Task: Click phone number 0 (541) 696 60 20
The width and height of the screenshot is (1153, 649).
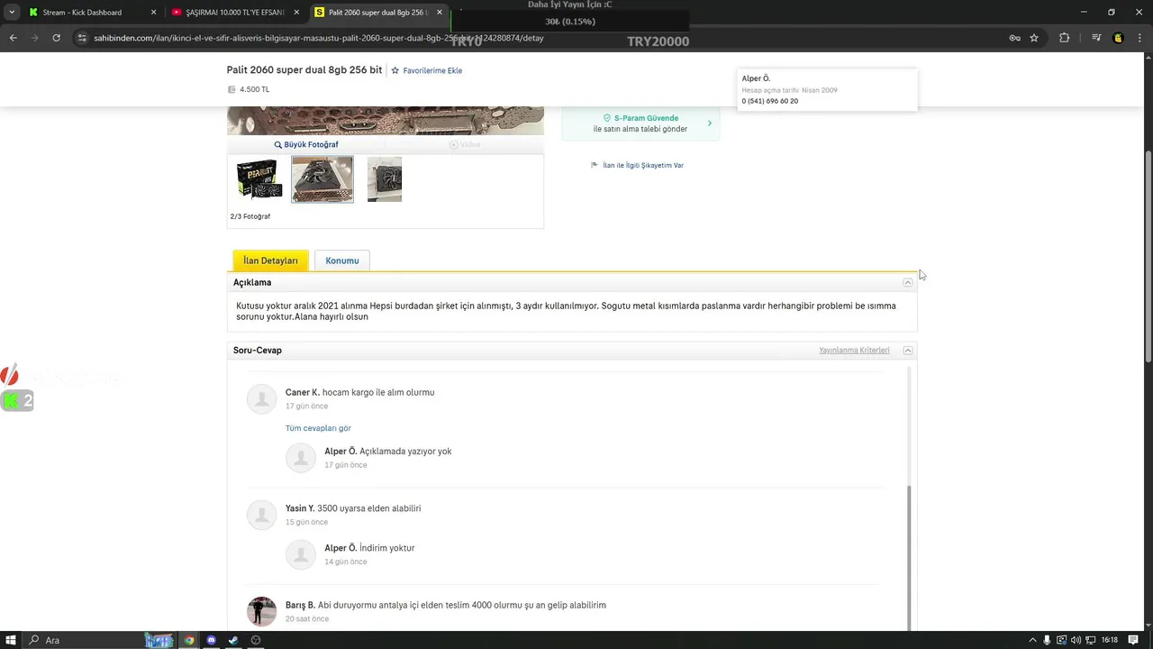Action: click(x=770, y=101)
